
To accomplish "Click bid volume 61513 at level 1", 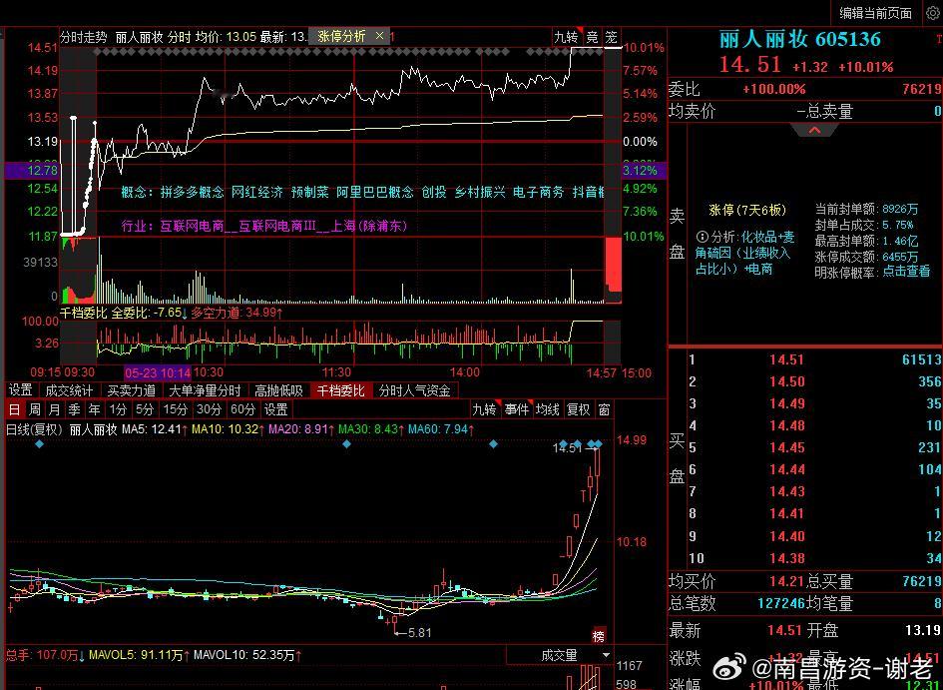I will click(x=921, y=359).
